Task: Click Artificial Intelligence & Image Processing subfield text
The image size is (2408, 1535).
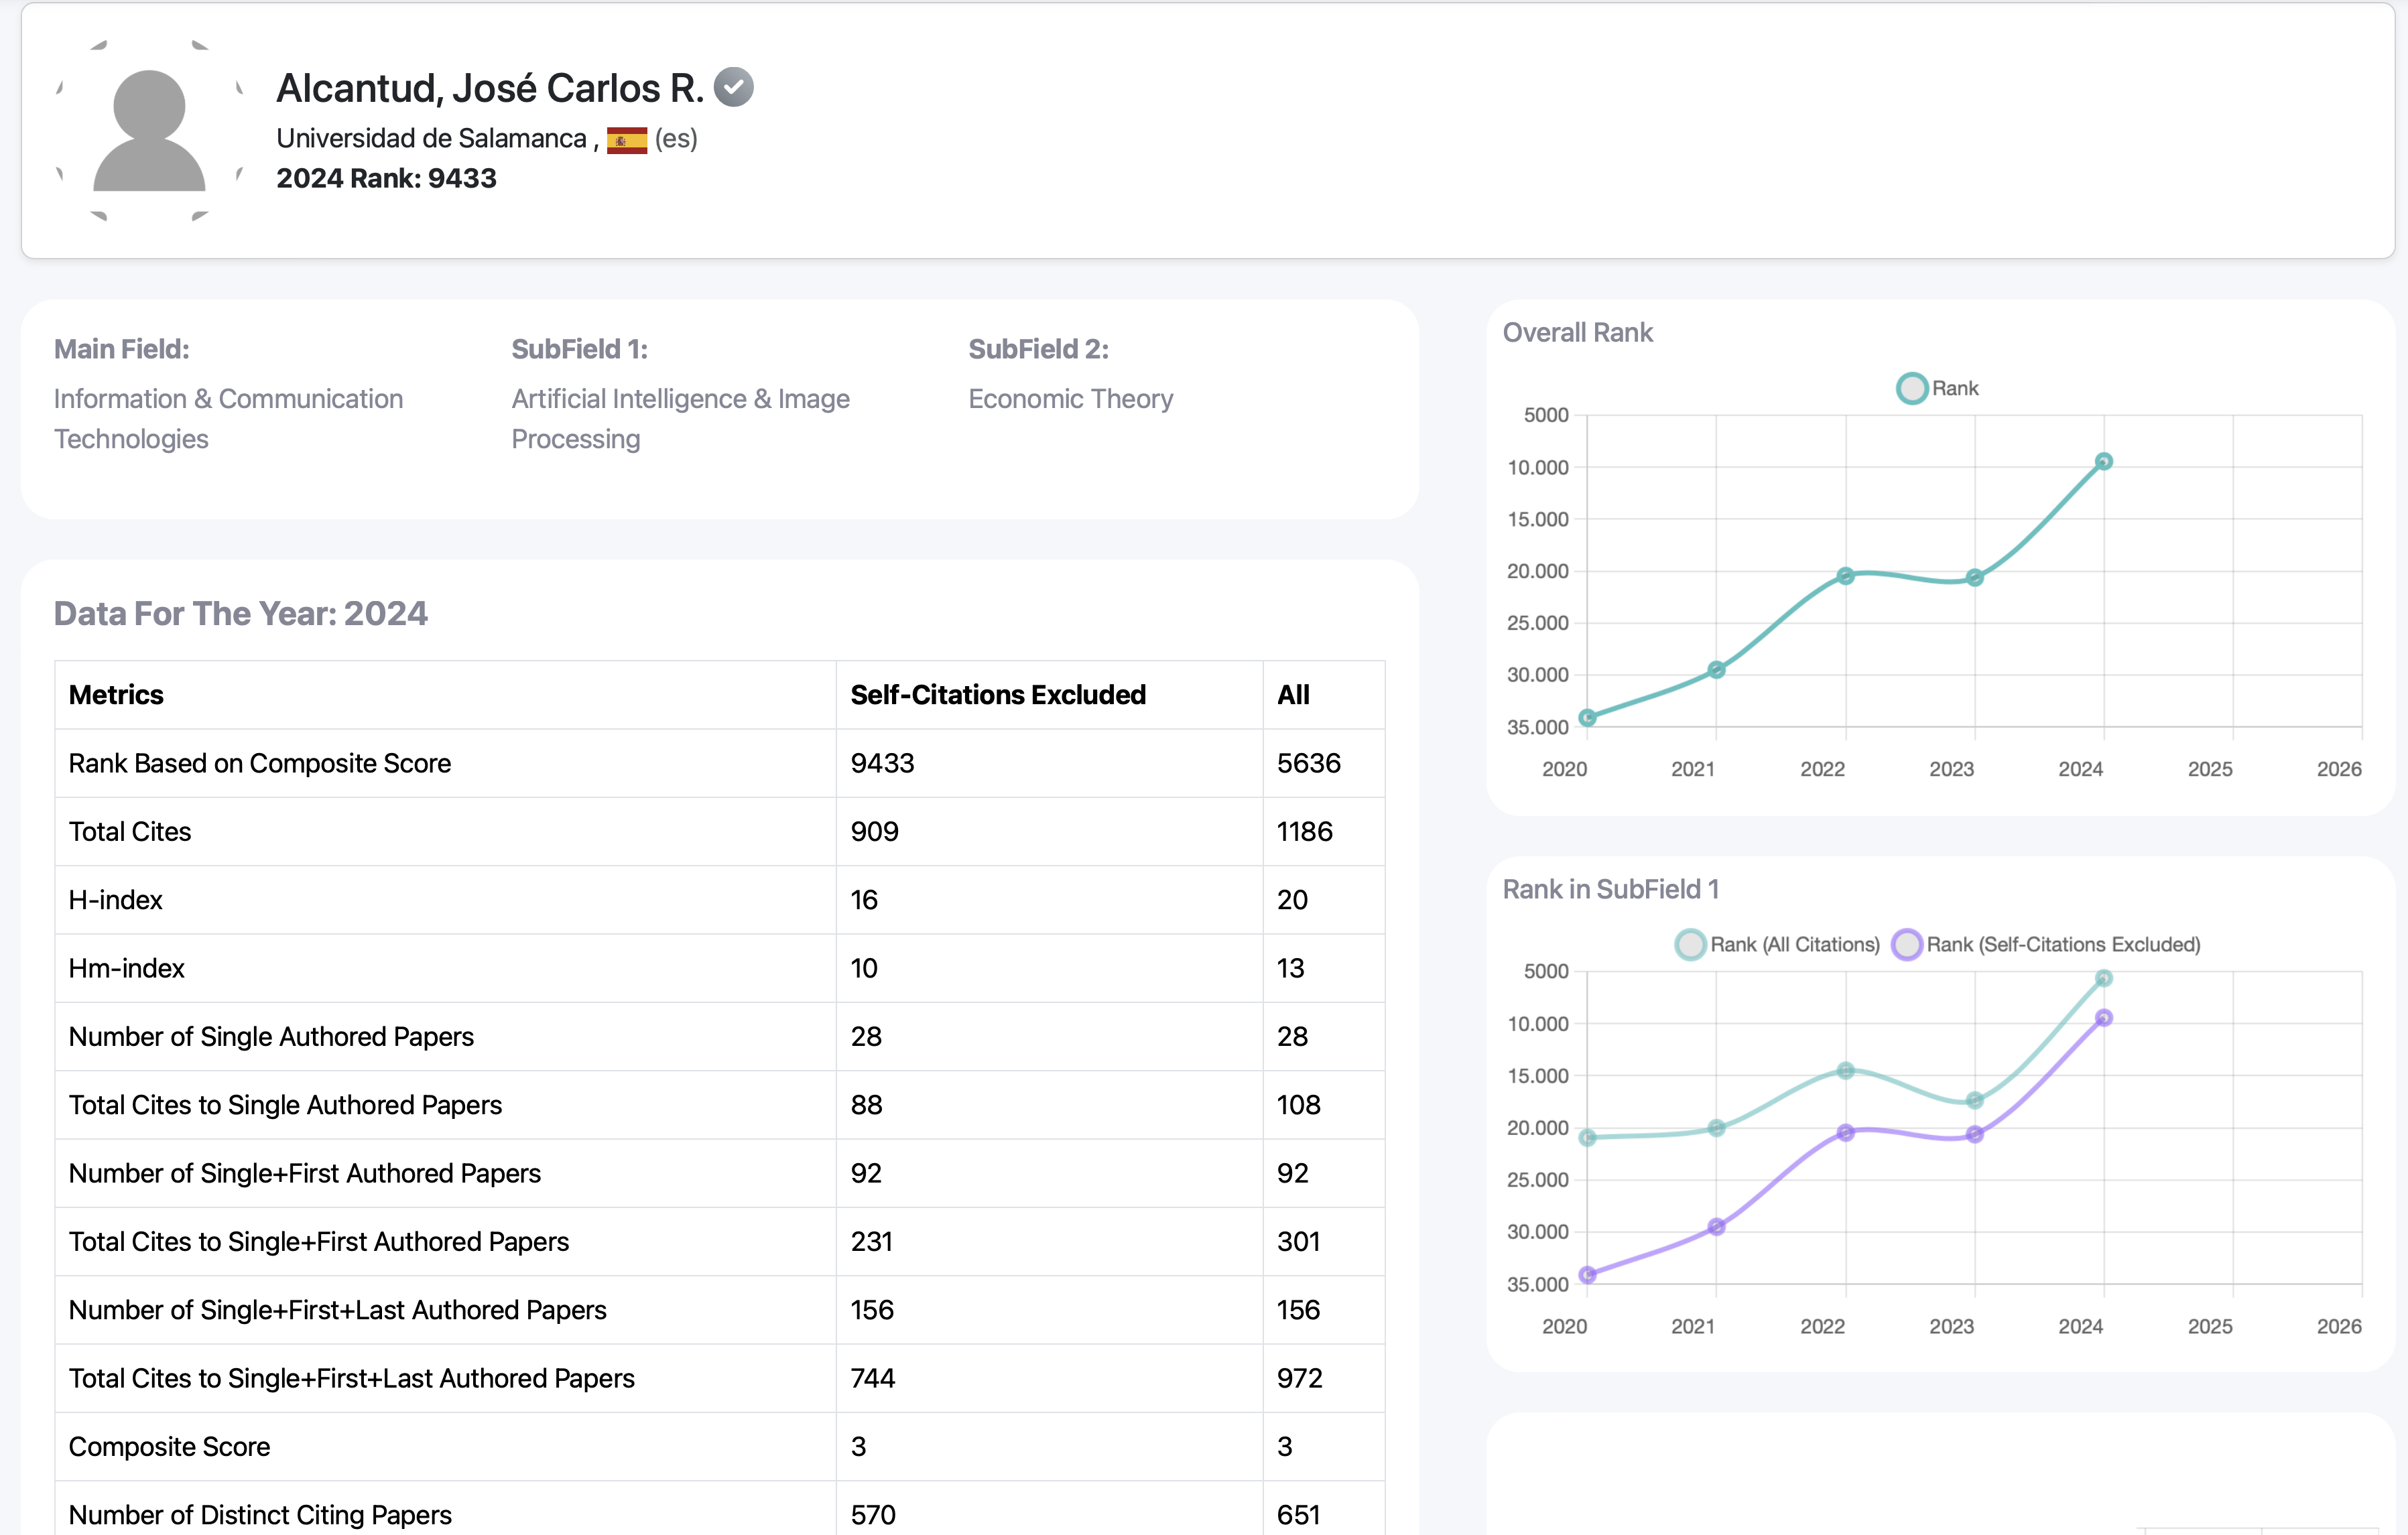Action: [680, 418]
